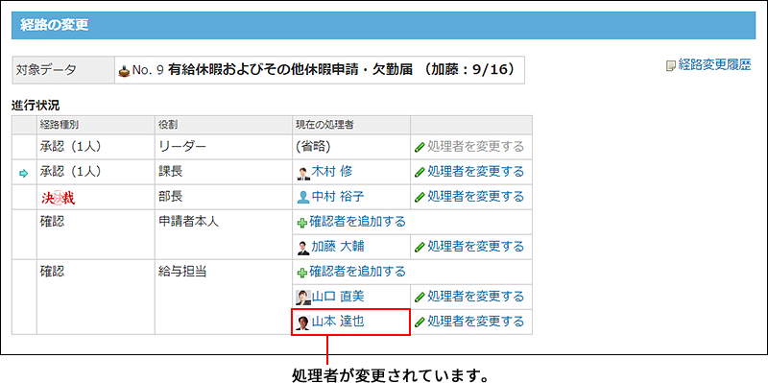Click green plus icon in 給与担当 row
This screenshot has height=383, width=768.
point(302,272)
